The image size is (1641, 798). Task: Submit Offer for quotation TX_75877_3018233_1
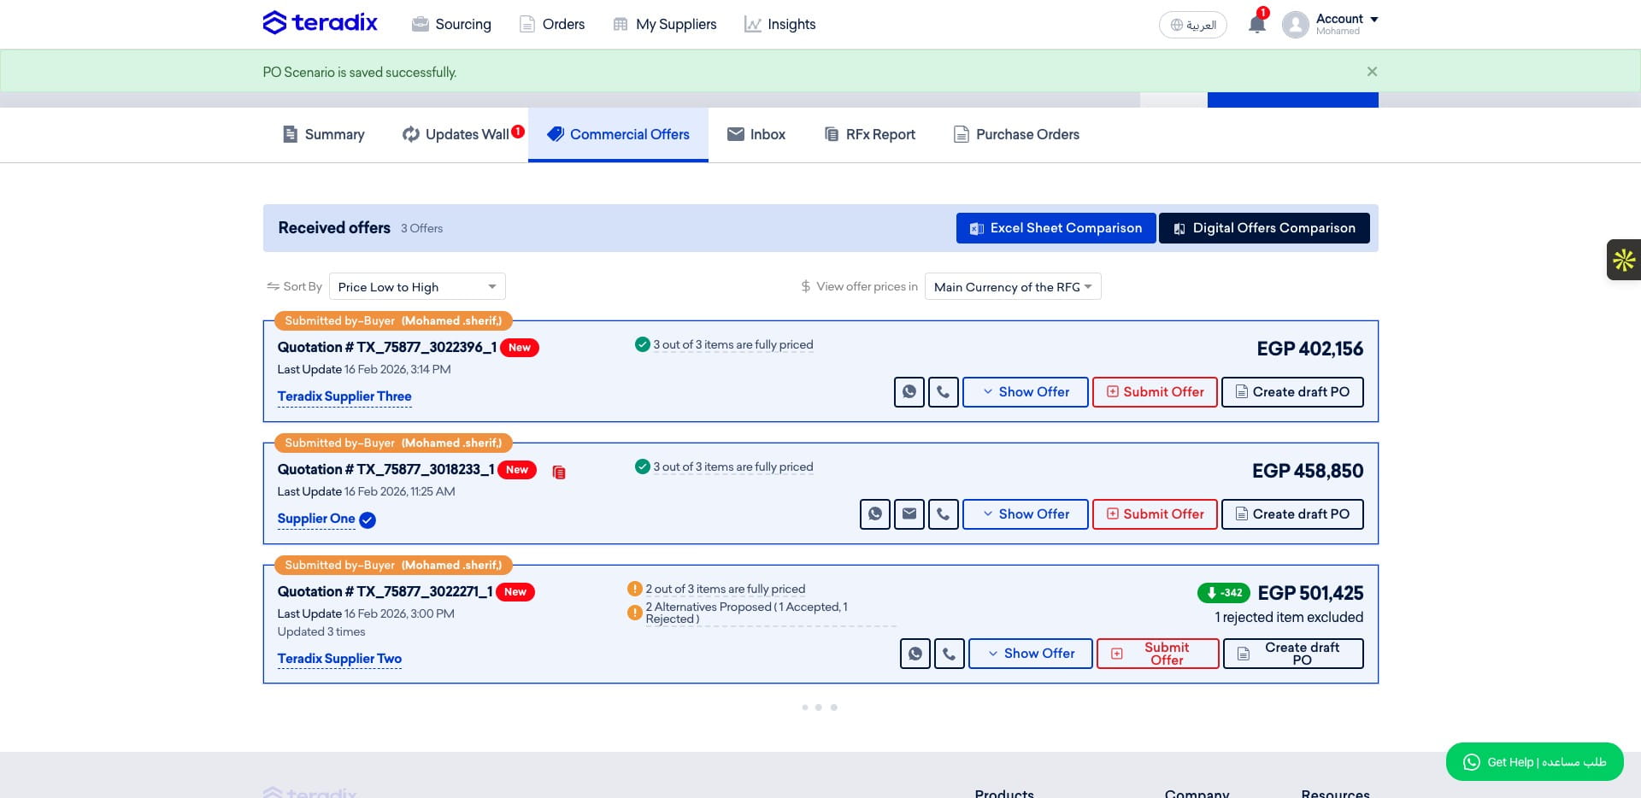click(x=1155, y=514)
